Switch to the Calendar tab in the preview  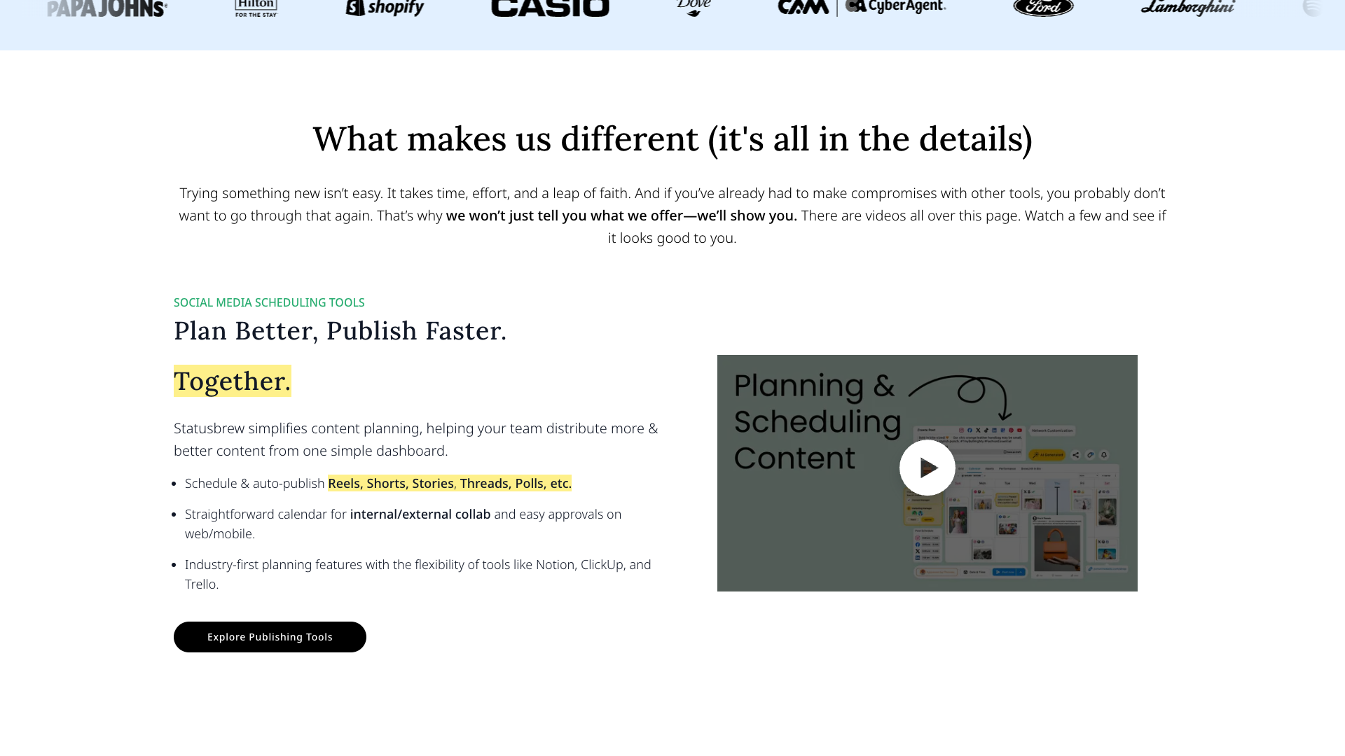point(974,468)
